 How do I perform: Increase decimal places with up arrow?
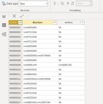pyautogui.click(x=91, y=2)
